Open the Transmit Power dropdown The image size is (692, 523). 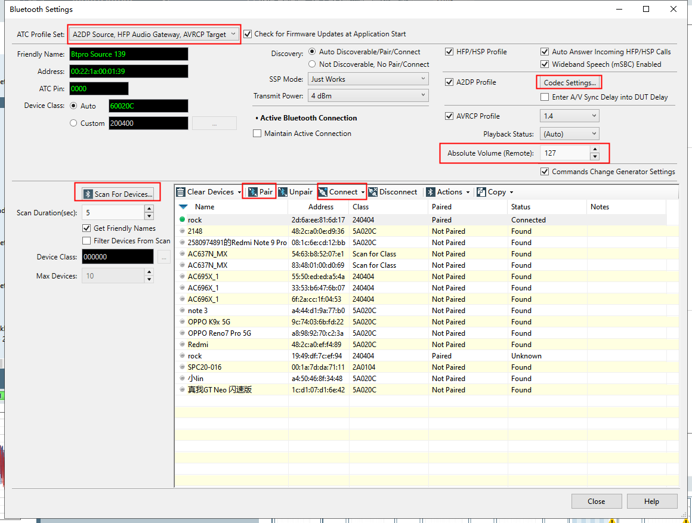[368, 96]
